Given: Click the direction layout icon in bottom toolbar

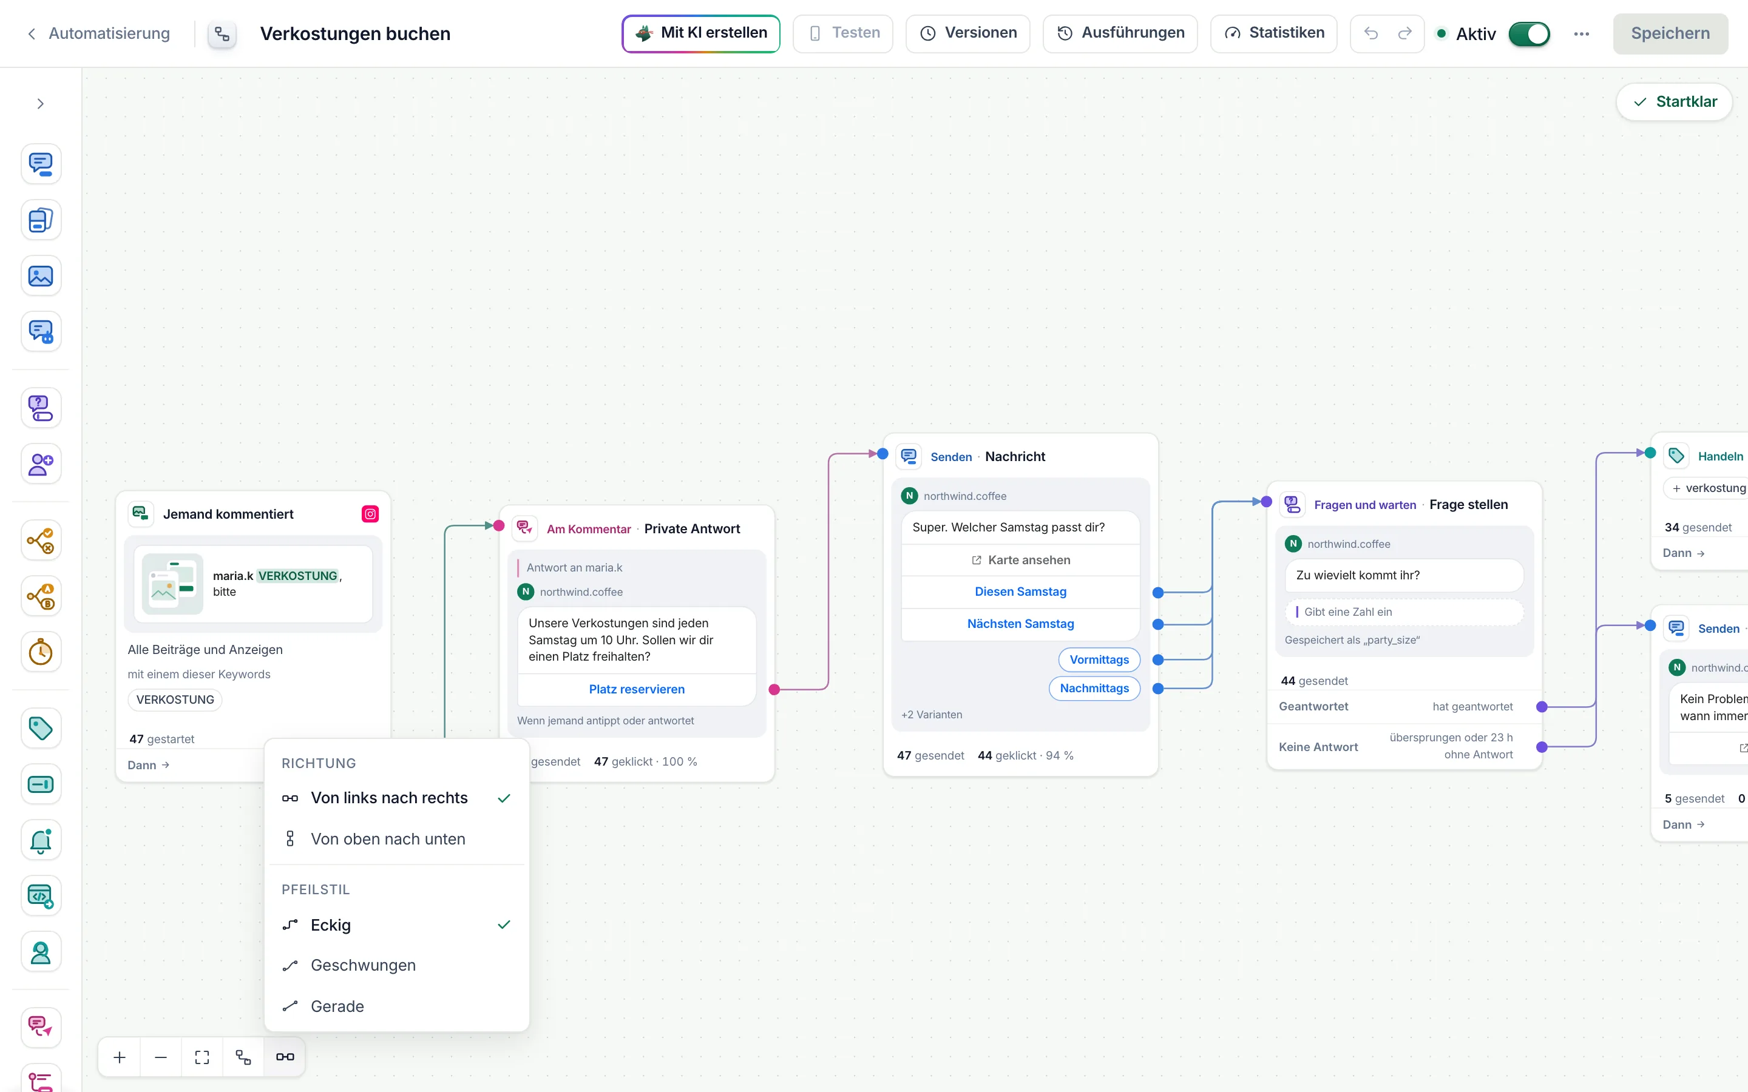Looking at the screenshot, I should 285,1057.
